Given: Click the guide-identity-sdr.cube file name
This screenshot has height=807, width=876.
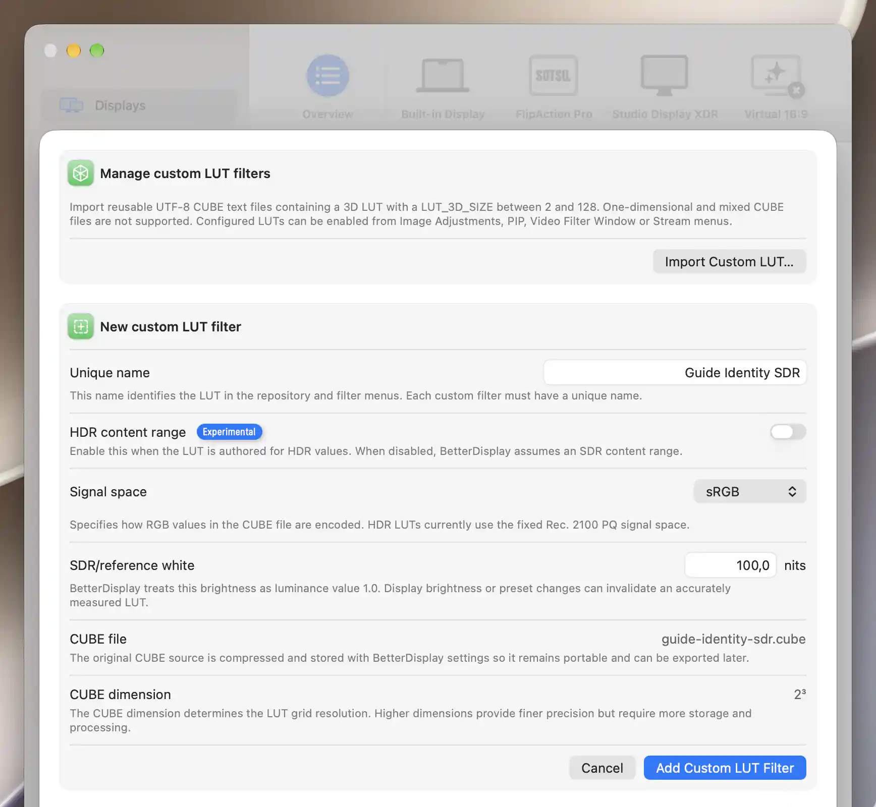Looking at the screenshot, I should coord(733,639).
